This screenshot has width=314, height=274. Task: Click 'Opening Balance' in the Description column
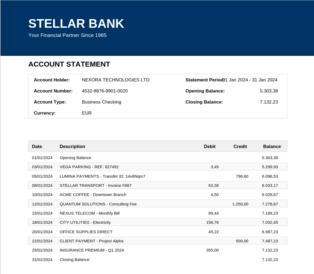point(75,158)
